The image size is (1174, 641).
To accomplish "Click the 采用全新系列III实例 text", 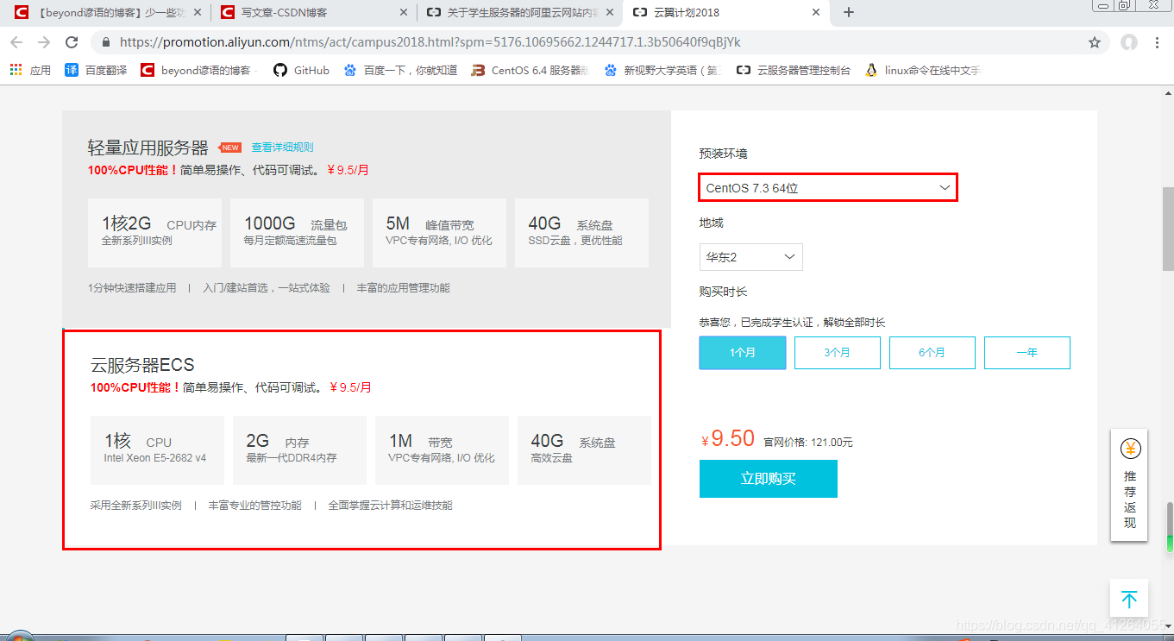I will click(x=135, y=506).
